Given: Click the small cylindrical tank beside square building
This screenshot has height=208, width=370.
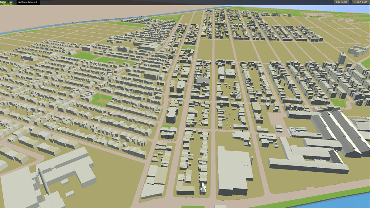Looking at the screenshot, I should (x=252, y=161).
